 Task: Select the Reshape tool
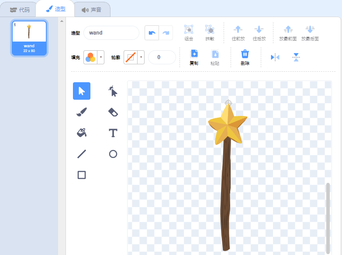coord(113,91)
